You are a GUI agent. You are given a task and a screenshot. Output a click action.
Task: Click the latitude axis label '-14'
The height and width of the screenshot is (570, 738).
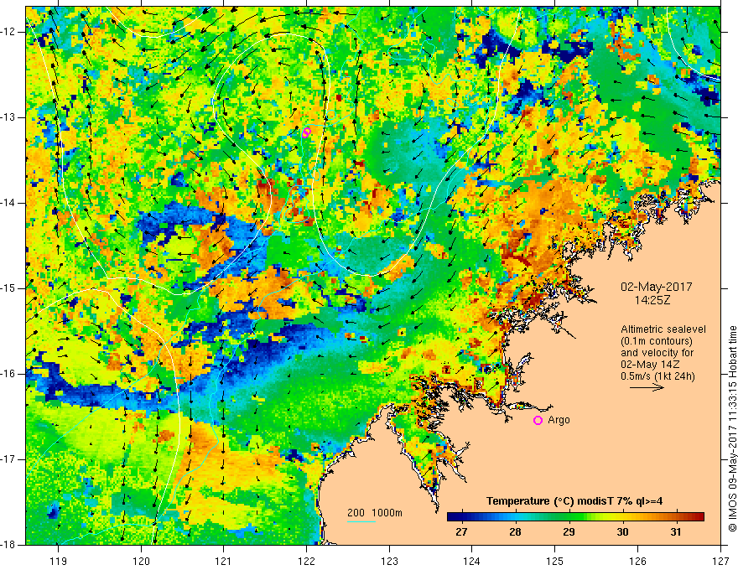(x=9, y=203)
